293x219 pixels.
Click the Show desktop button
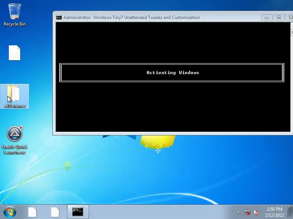tap(290, 212)
